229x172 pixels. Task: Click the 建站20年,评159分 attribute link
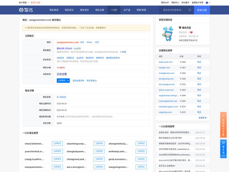point(64,48)
